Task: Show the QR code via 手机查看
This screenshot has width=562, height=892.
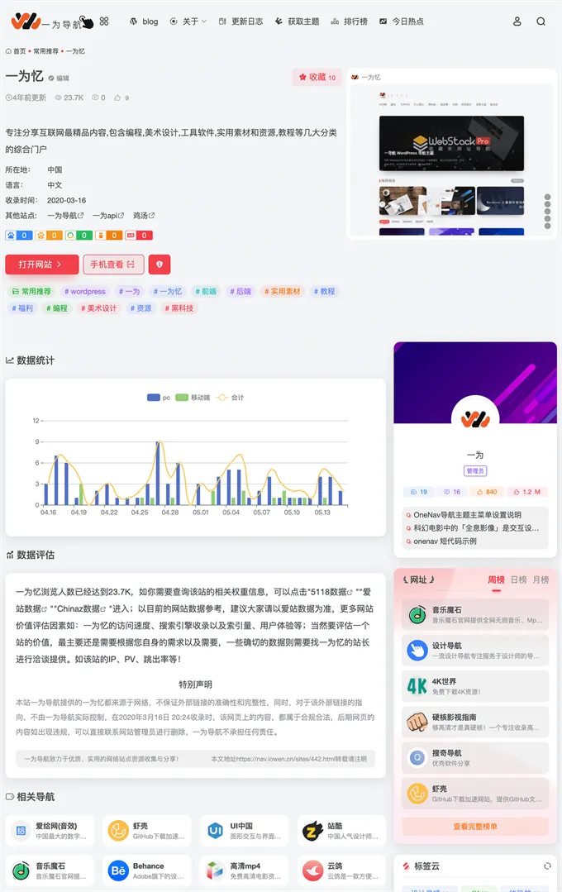Action: click(113, 265)
